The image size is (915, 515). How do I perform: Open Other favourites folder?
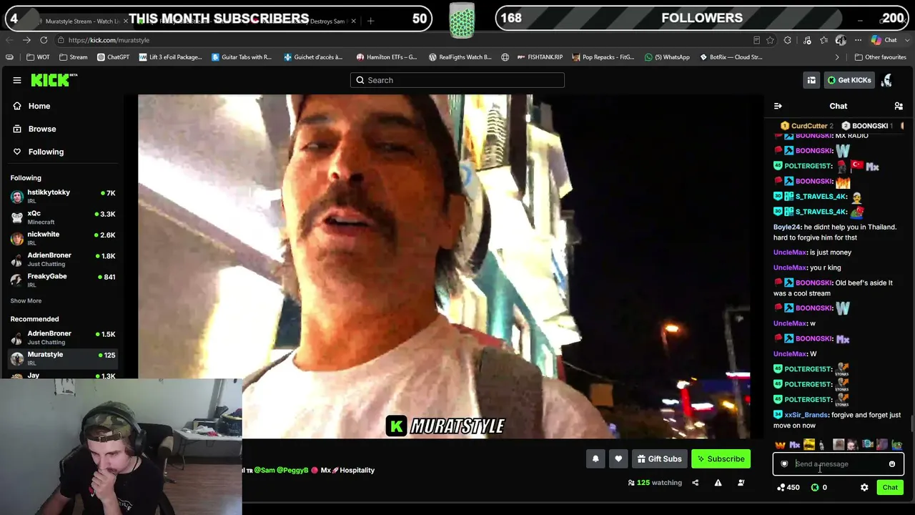point(881,57)
